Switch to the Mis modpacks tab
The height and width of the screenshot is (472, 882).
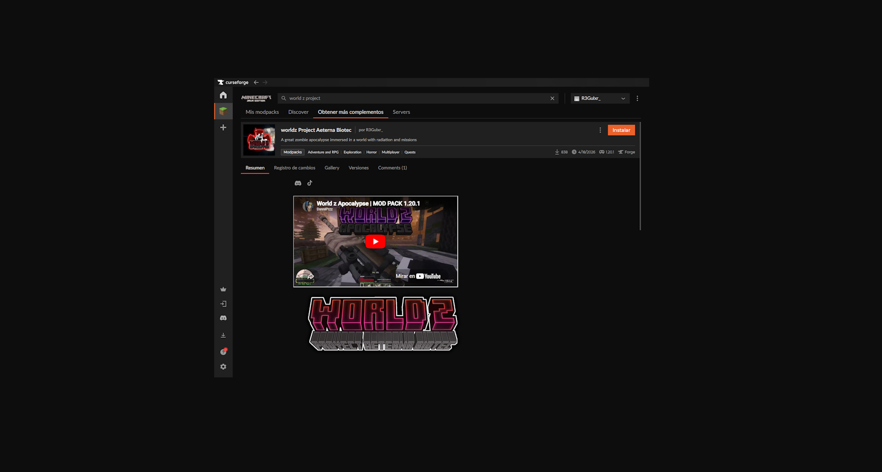coord(262,112)
